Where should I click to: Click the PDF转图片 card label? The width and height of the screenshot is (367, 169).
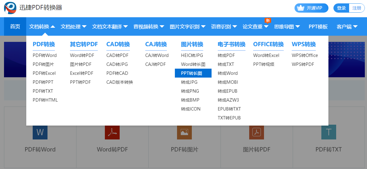pos(184,149)
